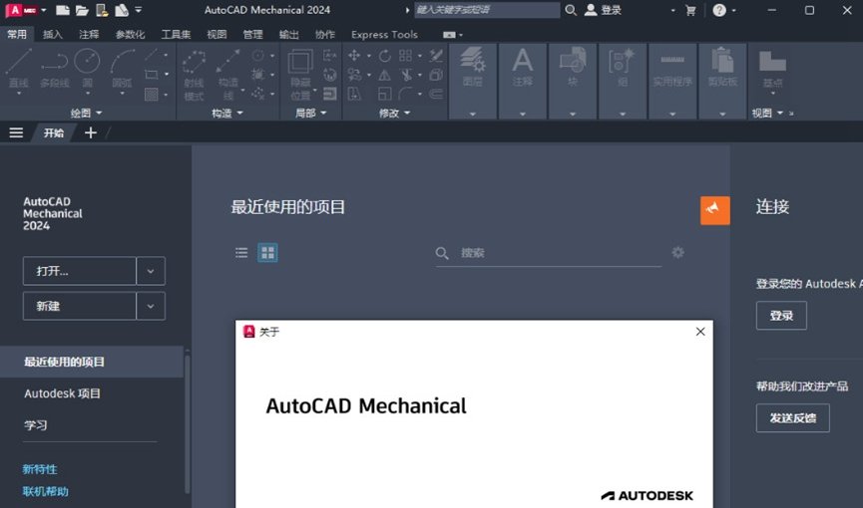Select the Trim scissors tool in Modify panel

click(x=406, y=75)
